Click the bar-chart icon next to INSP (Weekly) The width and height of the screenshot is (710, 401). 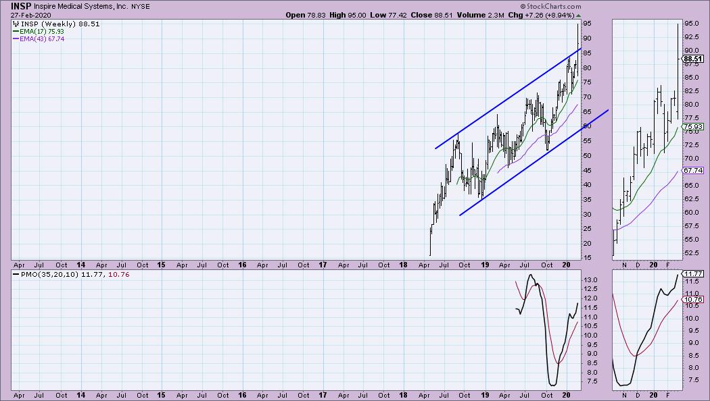(x=16, y=24)
